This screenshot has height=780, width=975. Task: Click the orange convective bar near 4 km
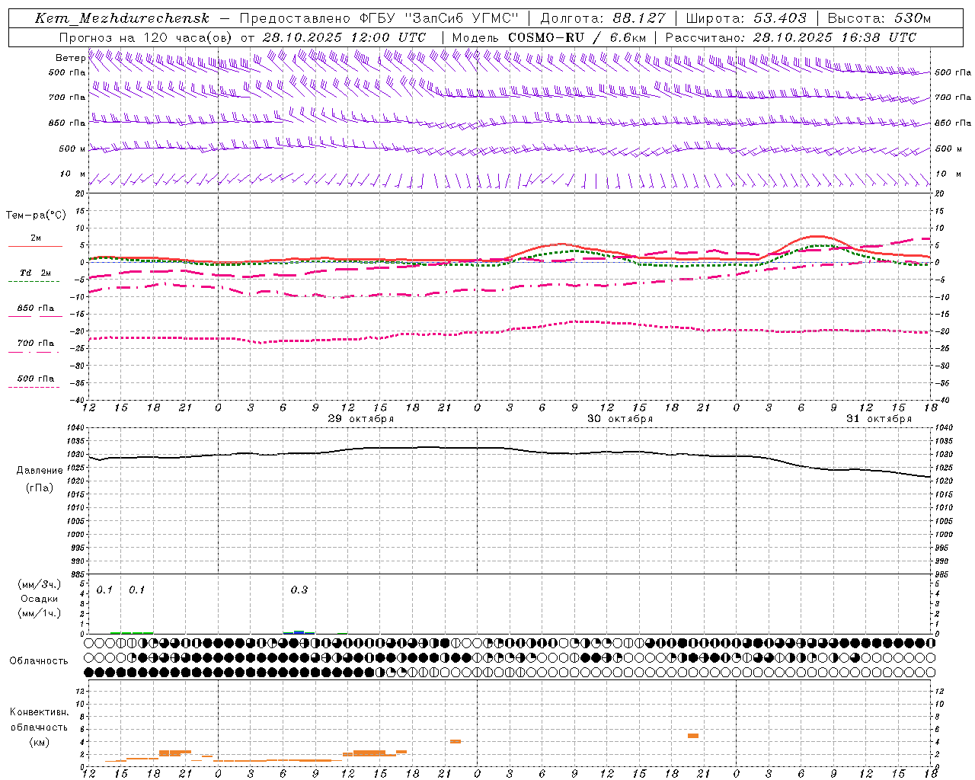pyautogui.click(x=456, y=741)
